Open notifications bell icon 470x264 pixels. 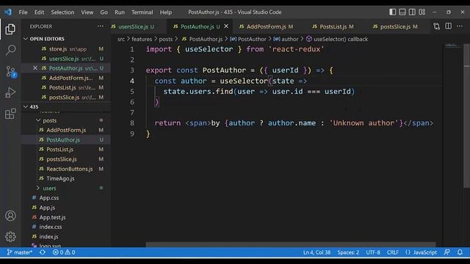click(460, 252)
